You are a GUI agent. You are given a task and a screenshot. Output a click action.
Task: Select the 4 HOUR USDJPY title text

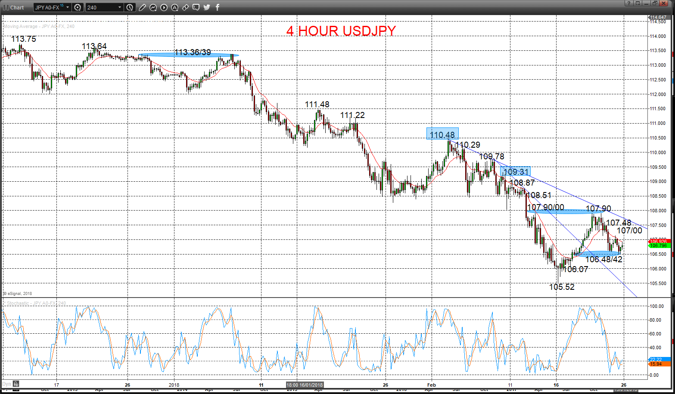341,31
